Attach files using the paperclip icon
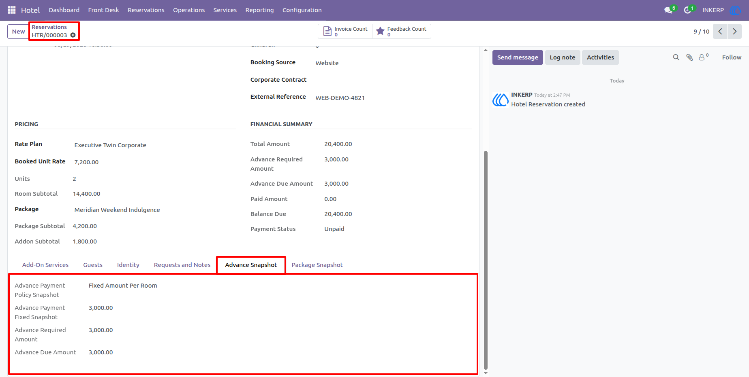The image size is (749, 377). coord(689,57)
